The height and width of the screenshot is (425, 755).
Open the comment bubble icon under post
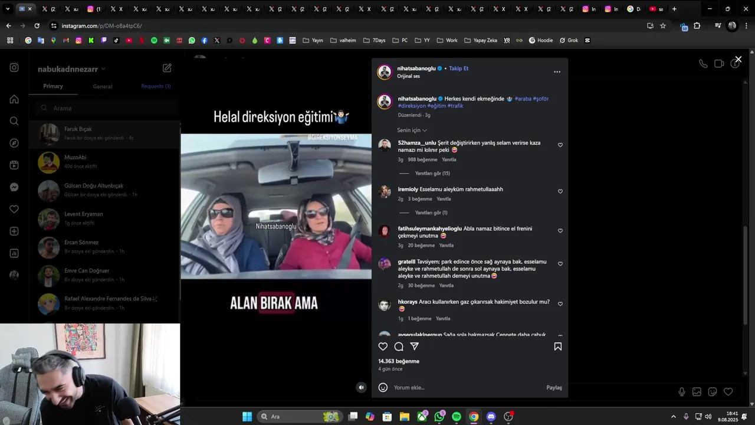point(399,346)
